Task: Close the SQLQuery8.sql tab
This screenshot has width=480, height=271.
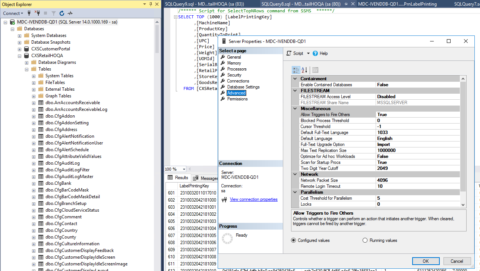Action: click(x=353, y=4)
